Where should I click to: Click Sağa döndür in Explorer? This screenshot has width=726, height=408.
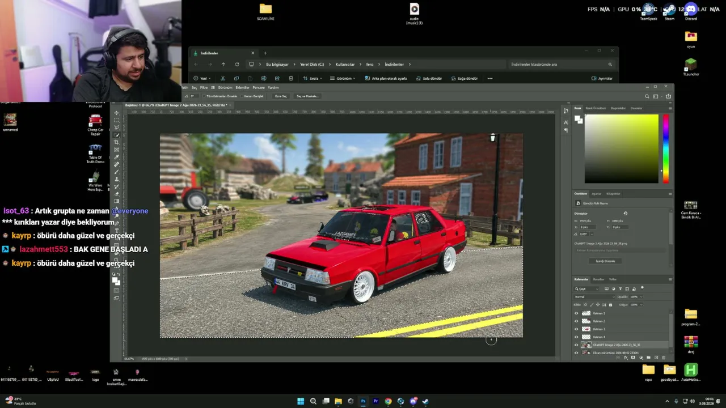[x=465, y=78]
